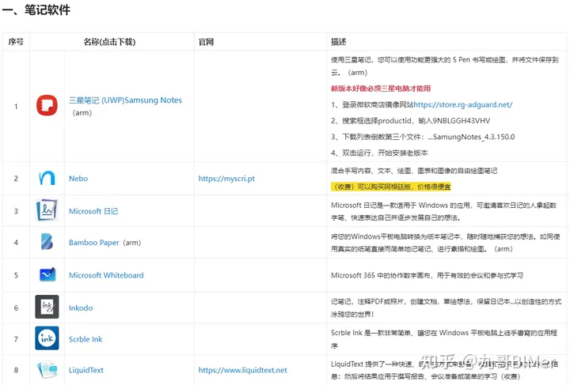Open the Microsoft 日记 download link

(x=93, y=211)
